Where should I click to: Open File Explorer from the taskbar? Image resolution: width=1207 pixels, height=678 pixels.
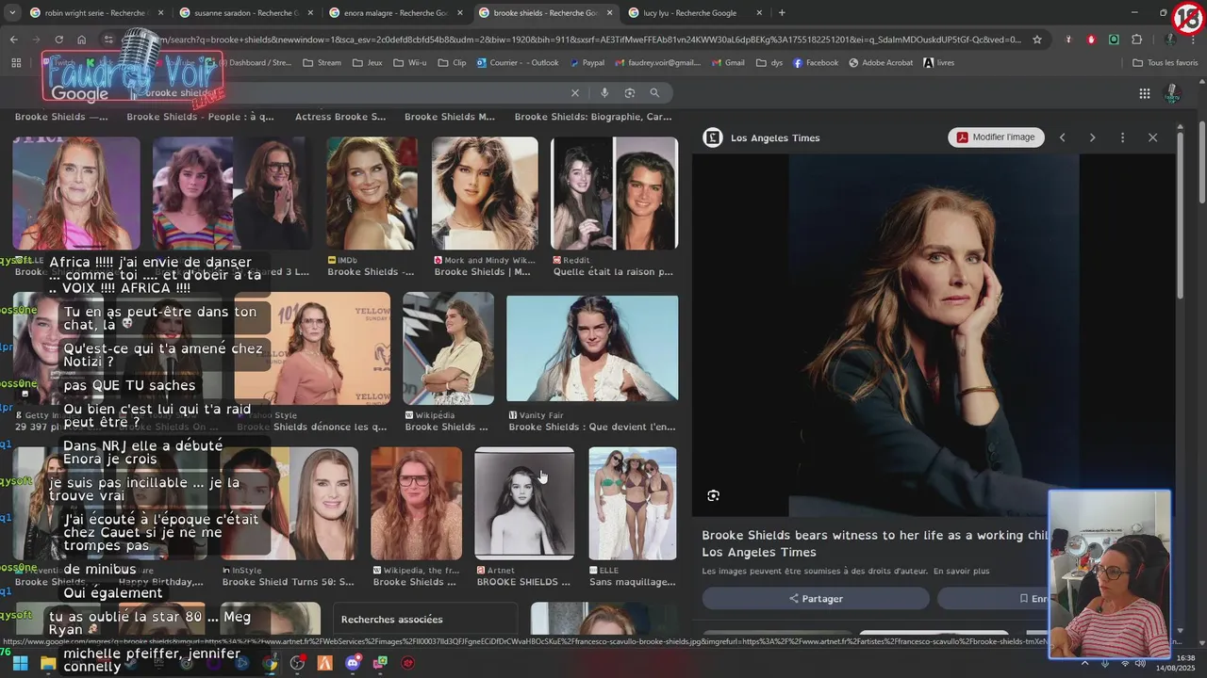[48, 663]
